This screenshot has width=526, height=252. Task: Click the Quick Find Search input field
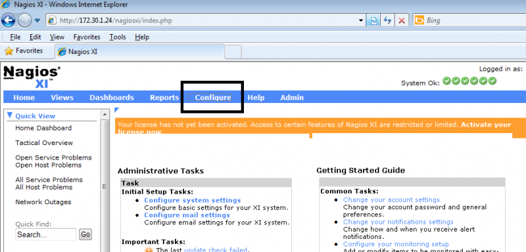click(45, 234)
